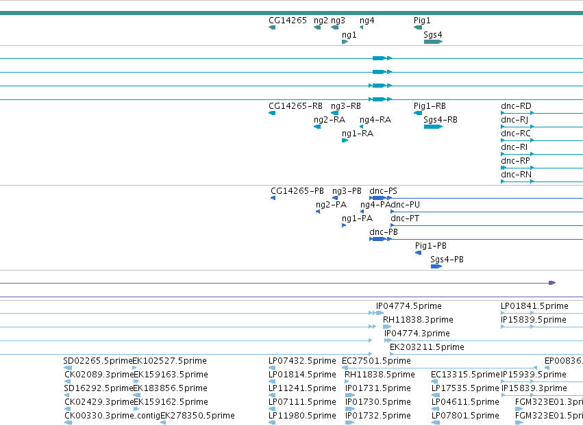This screenshot has height=426, width=583.
Task: Open the dnc-PT protein label
Action: click(405, 218)
